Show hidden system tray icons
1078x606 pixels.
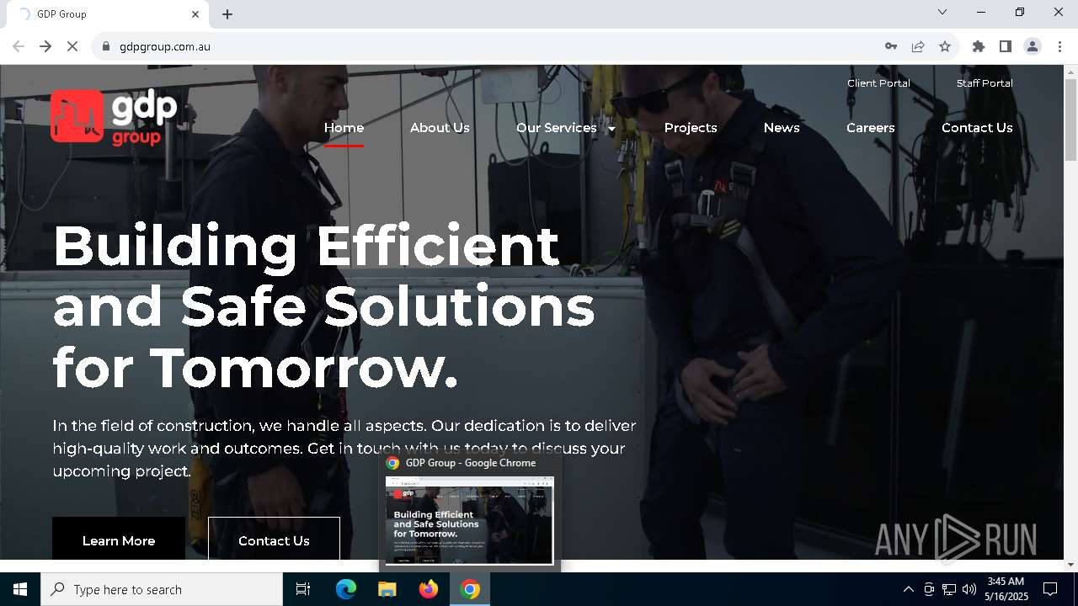point(908,589)
